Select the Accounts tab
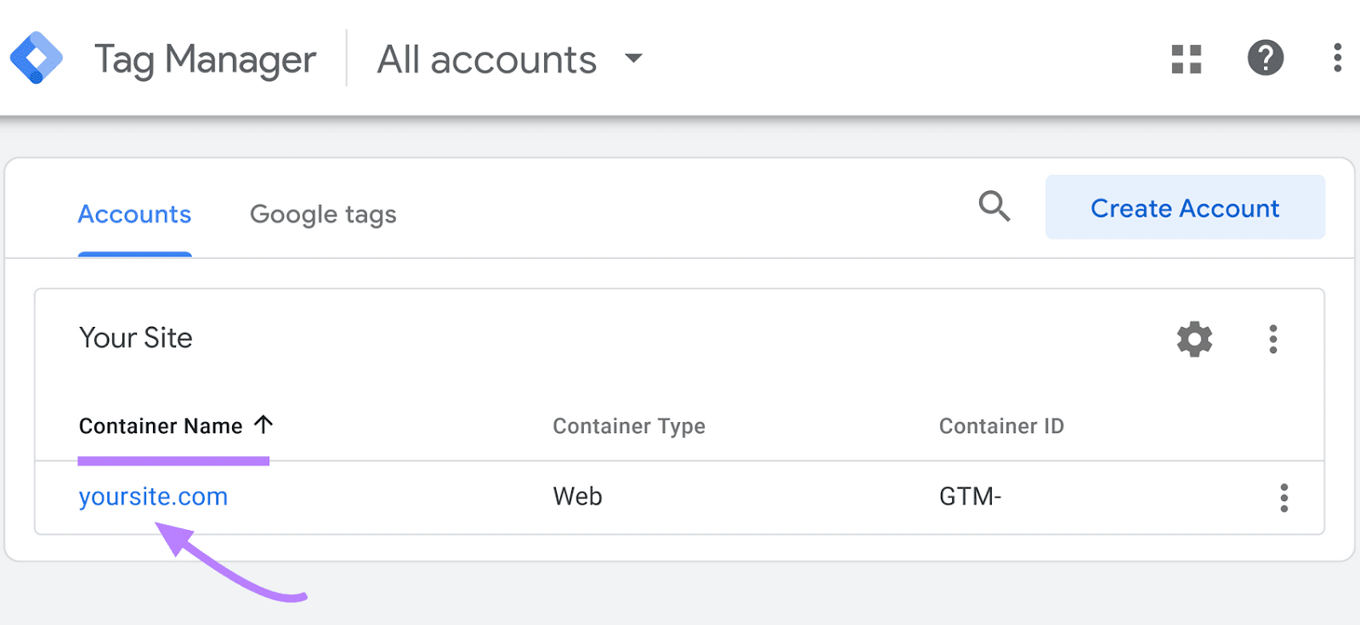This screenshot has height=625, width=1360. (x=133, y=214)
